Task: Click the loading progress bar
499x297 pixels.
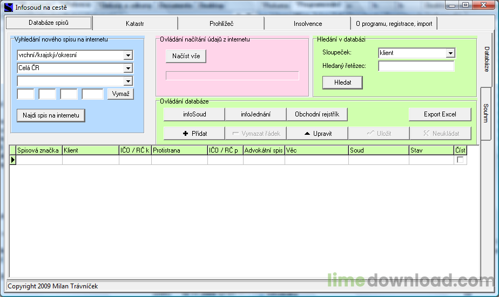Action: coord(232,75)
